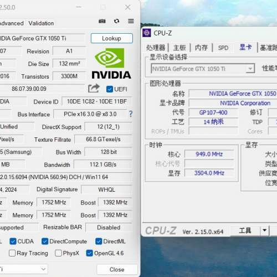Click the Revision A1 value

[x=69, y=51]
